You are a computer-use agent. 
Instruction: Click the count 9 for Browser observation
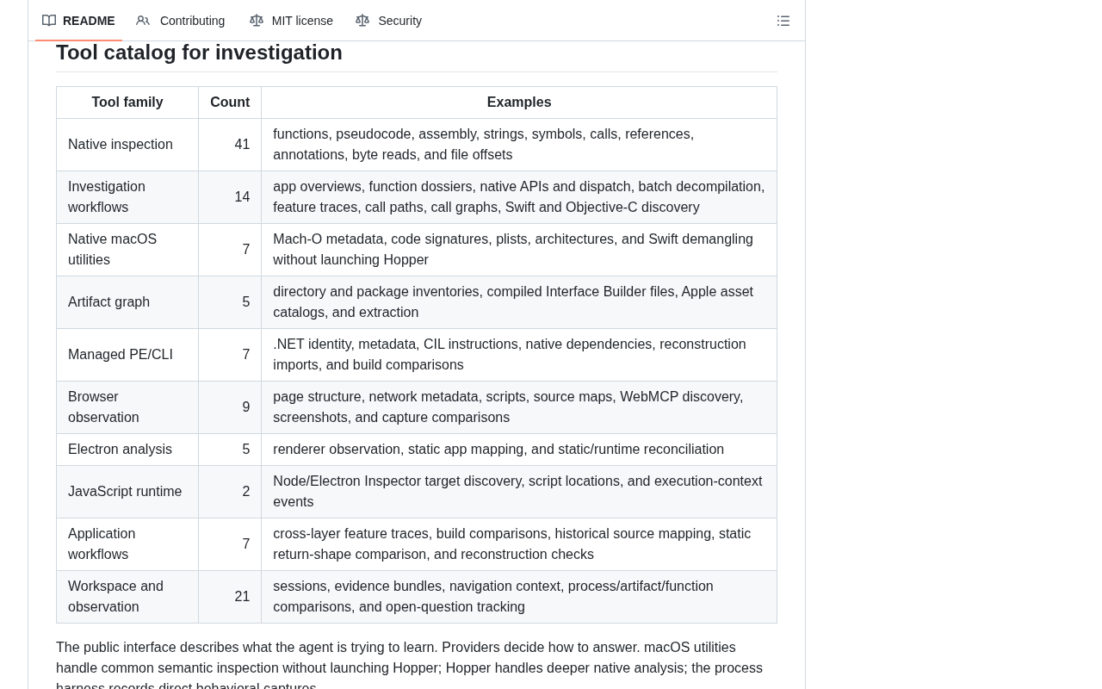[x=246, y=407]
